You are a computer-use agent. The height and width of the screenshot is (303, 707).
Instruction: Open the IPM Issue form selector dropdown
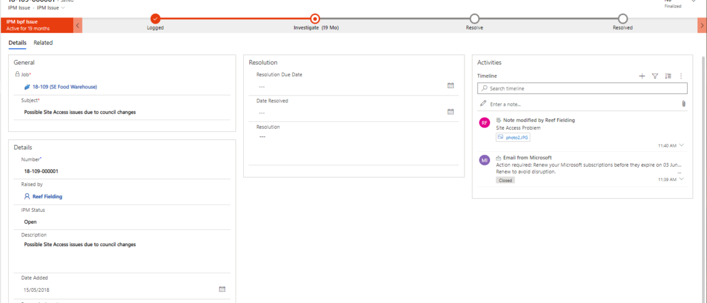point(50,7)
